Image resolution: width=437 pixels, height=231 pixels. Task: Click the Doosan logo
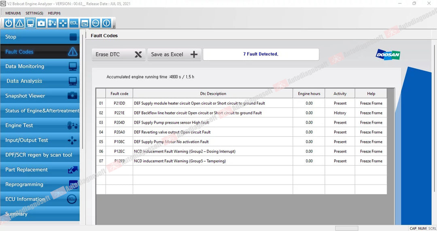[388, 54]
